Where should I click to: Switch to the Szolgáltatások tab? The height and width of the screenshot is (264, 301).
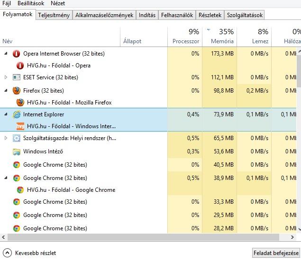[245, 15]
